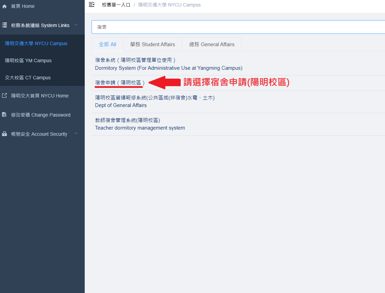This screenshot has height=293, width=385.
Task: Open 首頁 Home in the sidebar
Action: (x=23, y=6)
